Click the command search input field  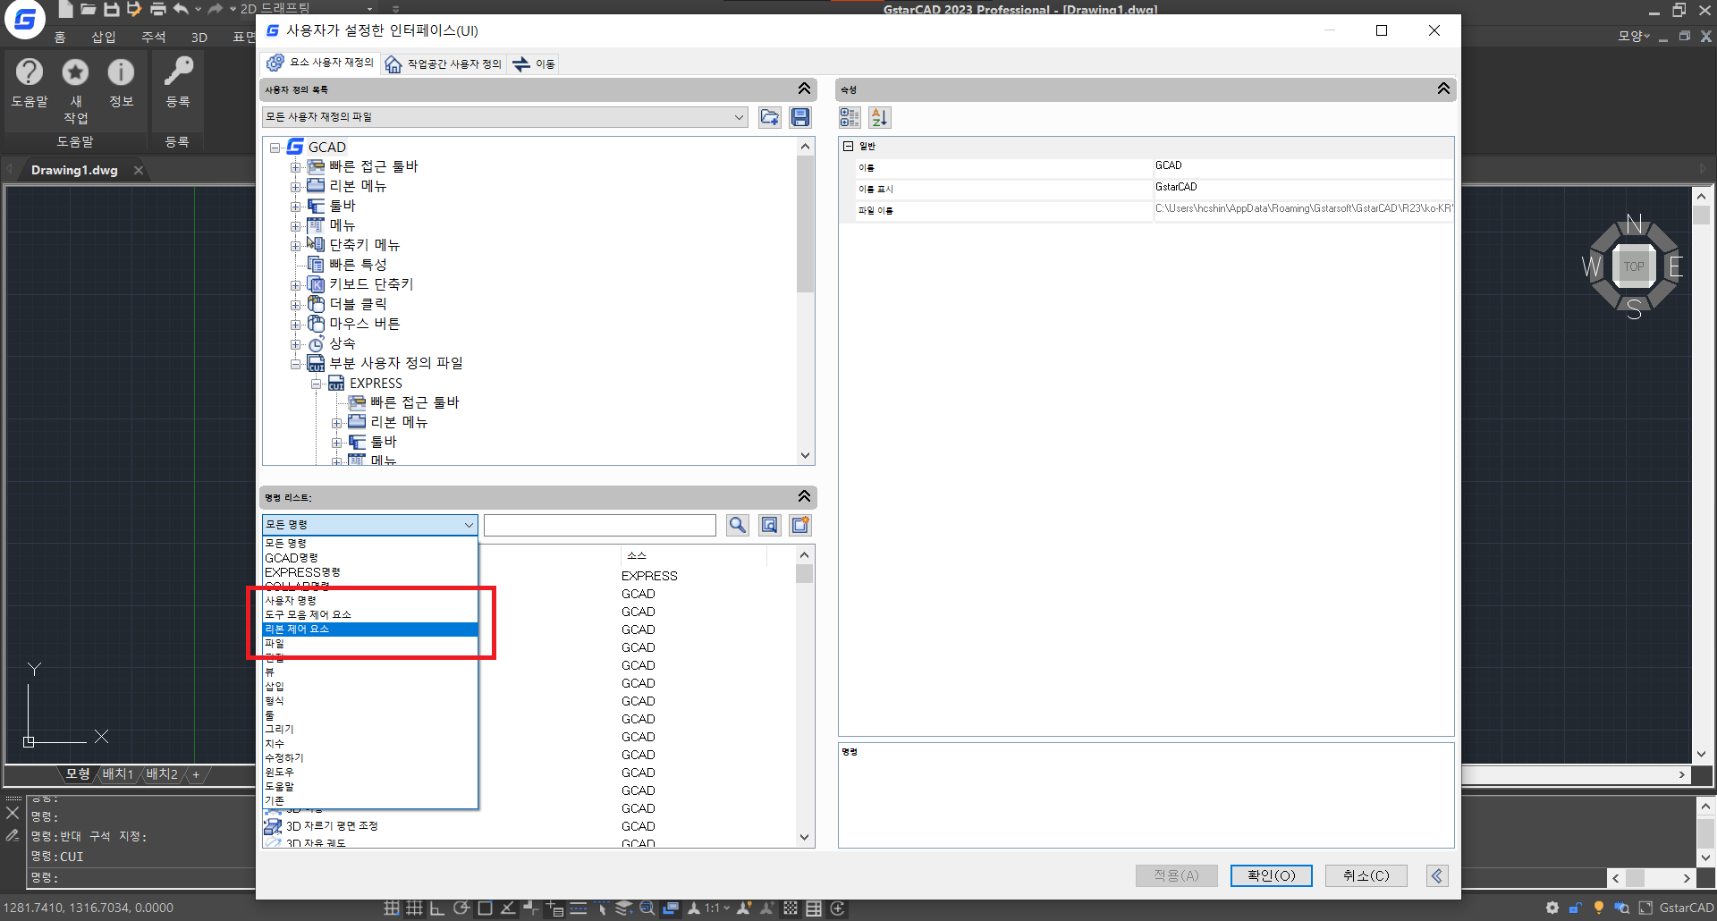pos(600,525)
